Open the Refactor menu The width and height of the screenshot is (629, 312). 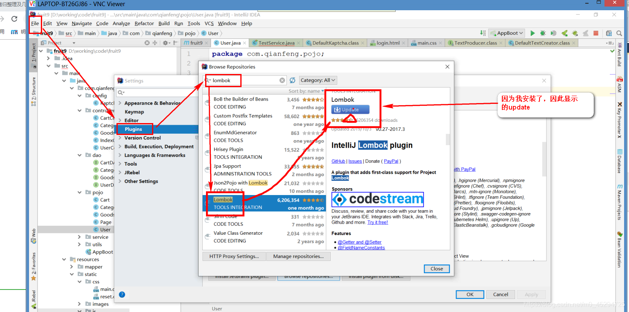[144, 23]
